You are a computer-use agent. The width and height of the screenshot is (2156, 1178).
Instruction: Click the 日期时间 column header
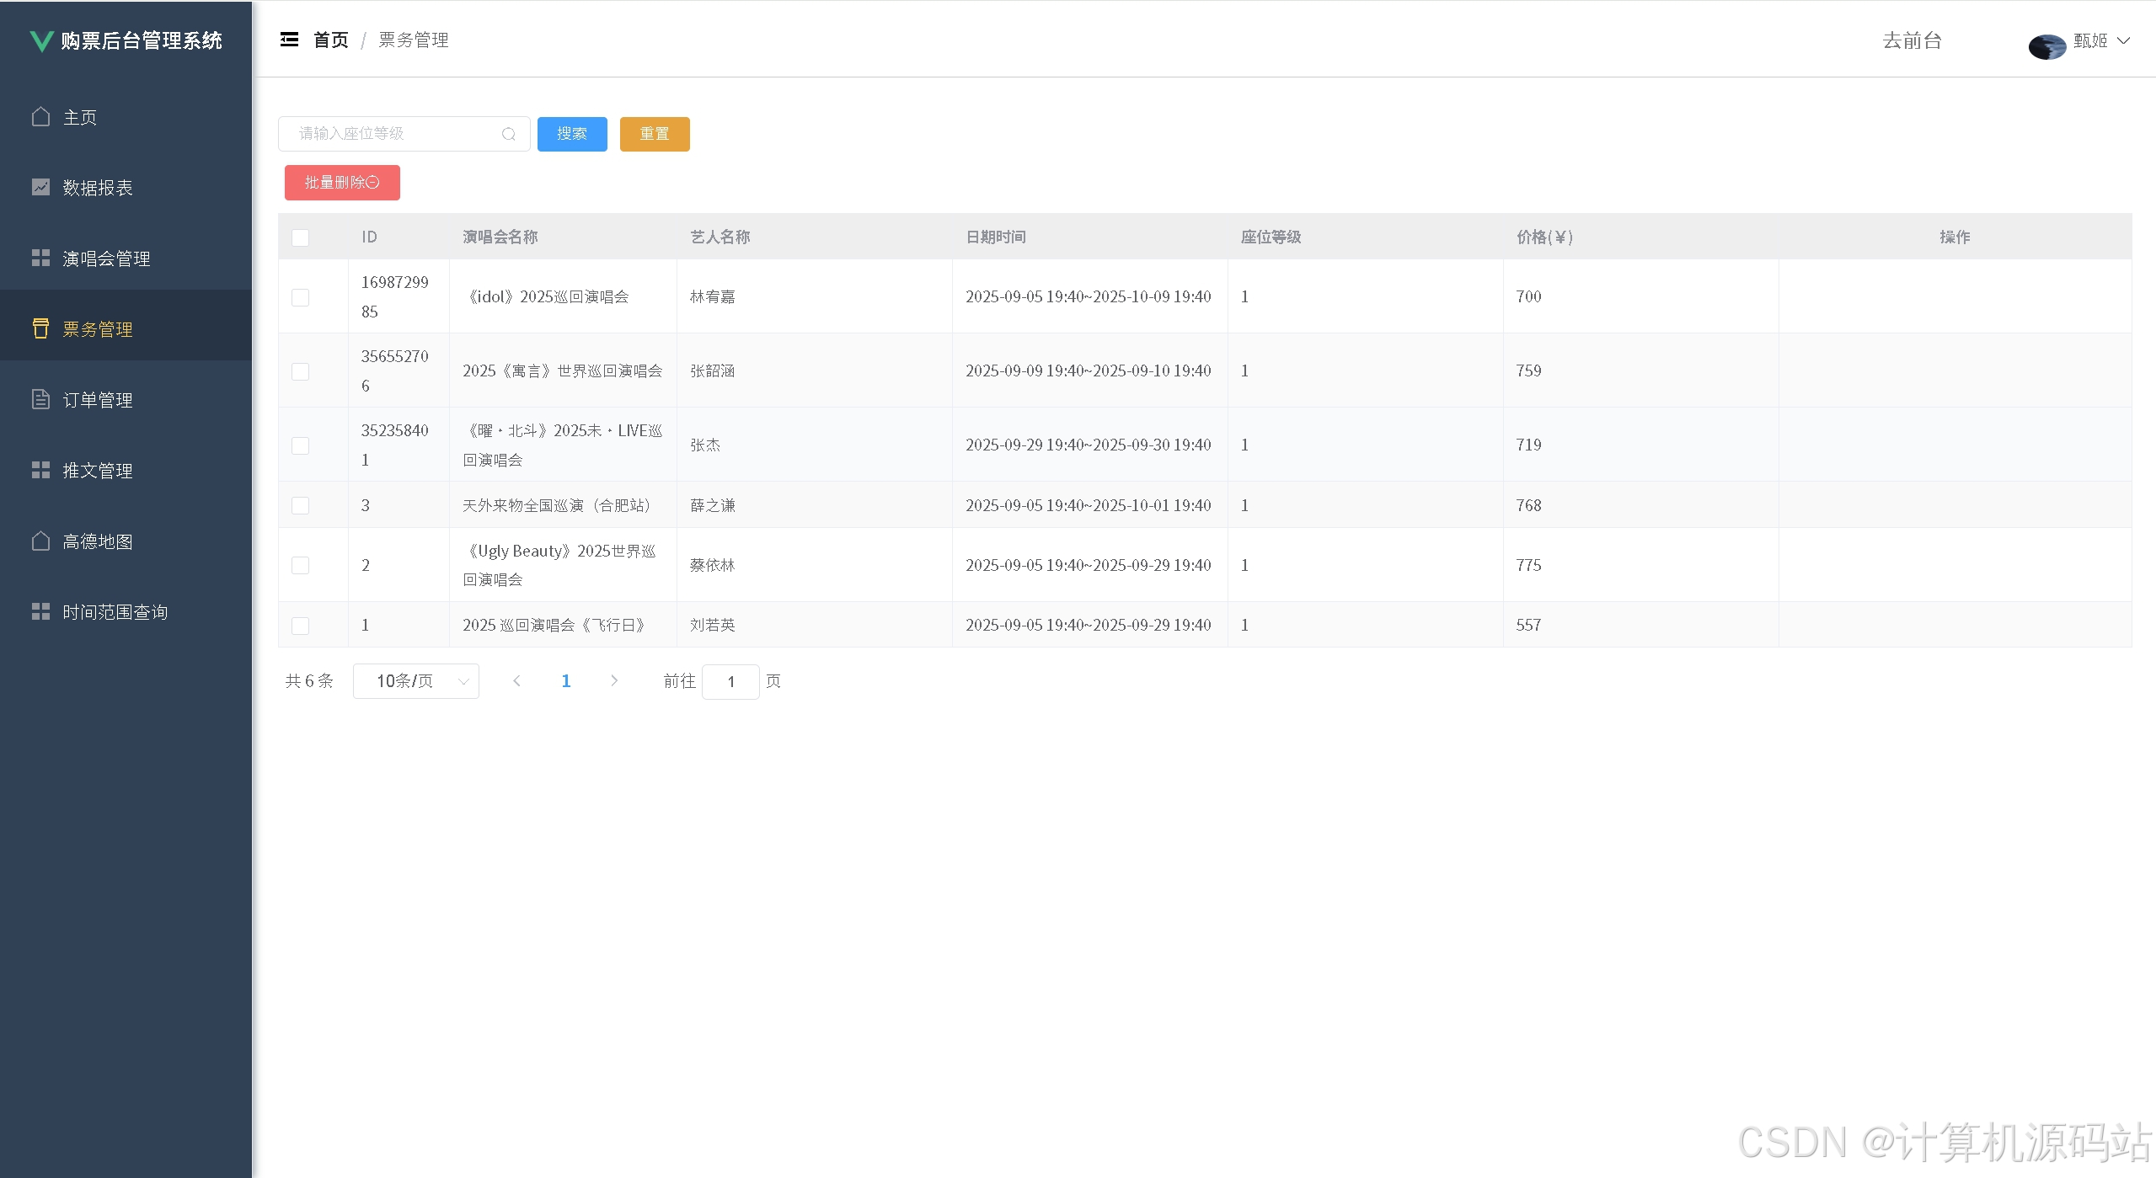pos(995,237)
